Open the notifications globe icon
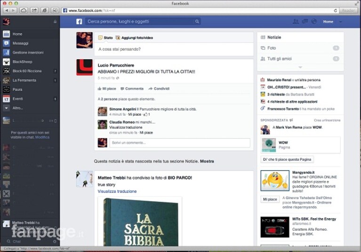 coord(314,22)
